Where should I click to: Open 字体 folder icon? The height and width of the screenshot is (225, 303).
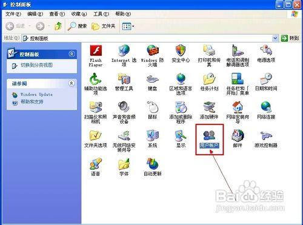pos(124,164)
